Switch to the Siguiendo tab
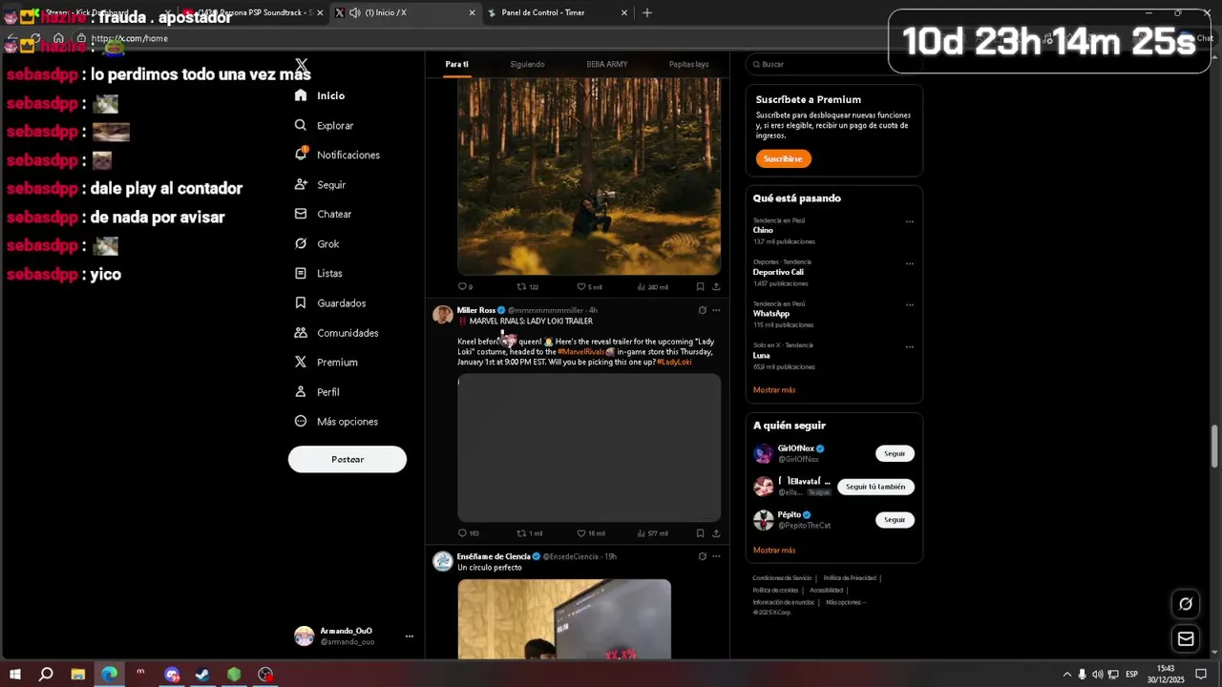Screen dimensions: 1222x687 [527, 64]
